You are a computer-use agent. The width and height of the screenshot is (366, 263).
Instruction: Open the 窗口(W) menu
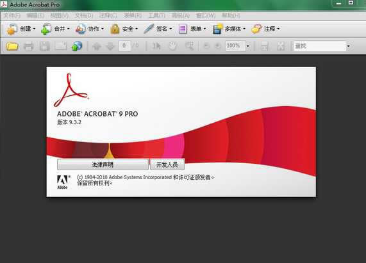(206, 15)
